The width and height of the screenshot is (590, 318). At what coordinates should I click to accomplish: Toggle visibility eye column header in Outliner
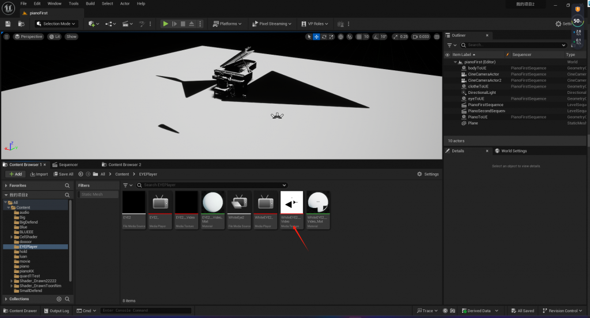pyautogui.click(x=447, y=55)
